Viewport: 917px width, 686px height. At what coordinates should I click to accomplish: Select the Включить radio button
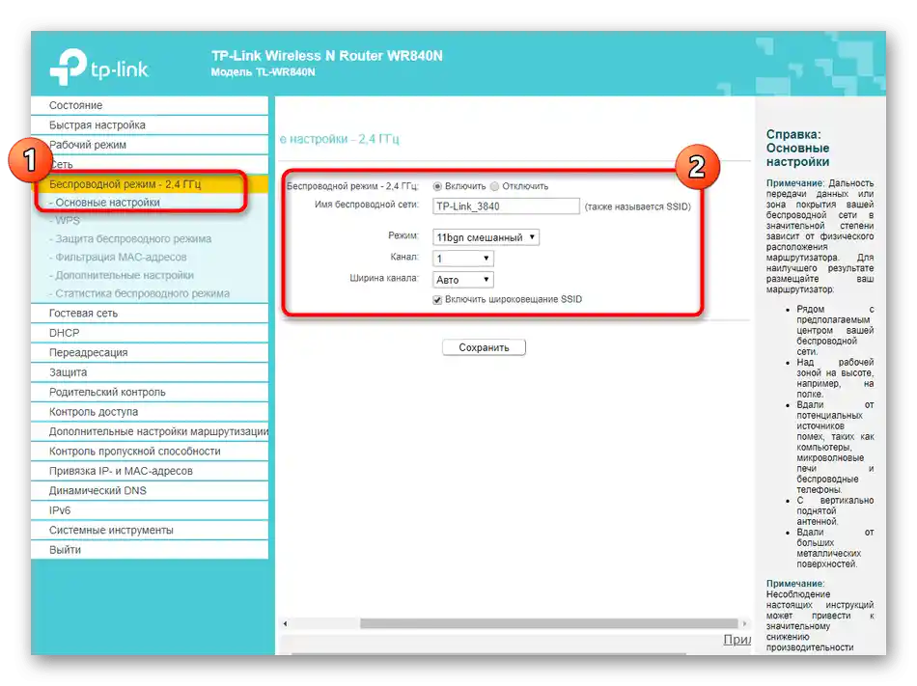(437, 186)
